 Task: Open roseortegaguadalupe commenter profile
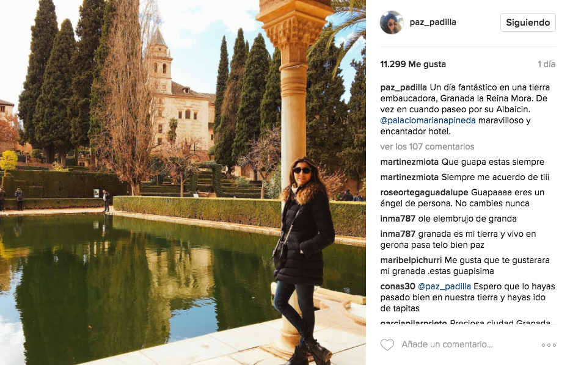click(x=424, y=192)
